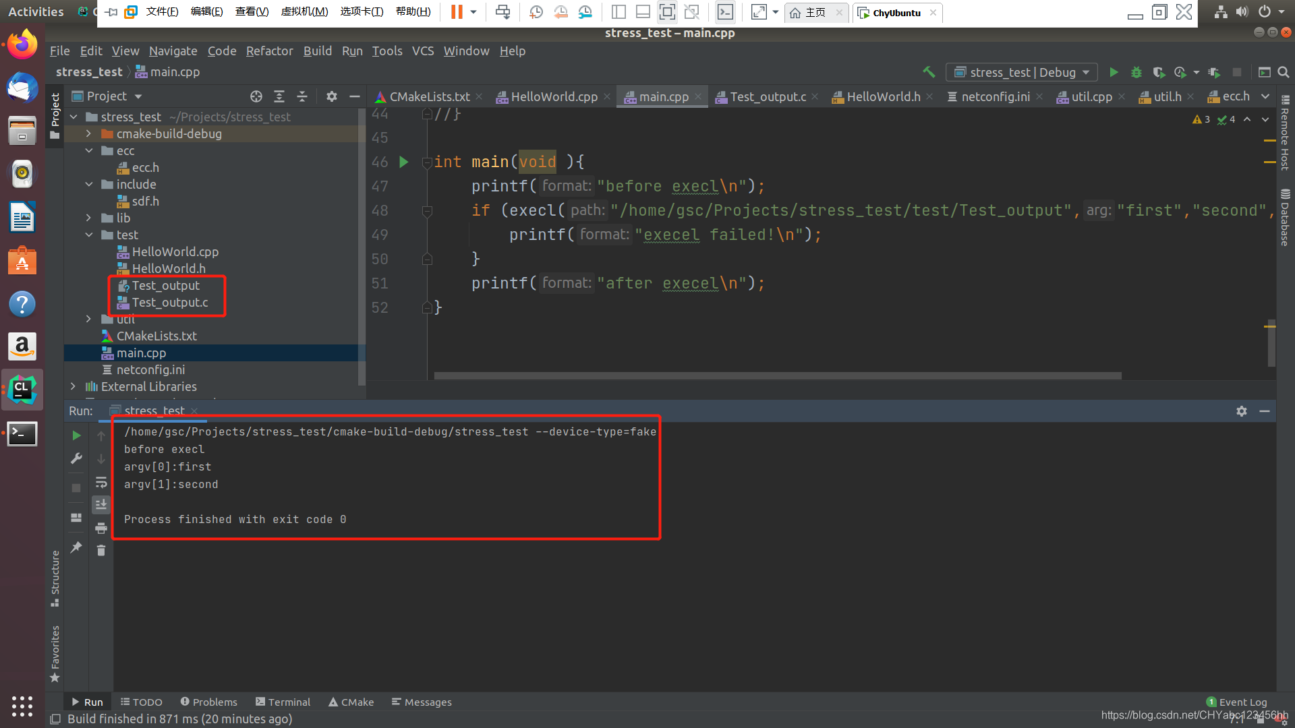Screen dimensions: 1295x728
Task: Switch to the Test_output.c editor tab
Action: click(x=767, y=96)
